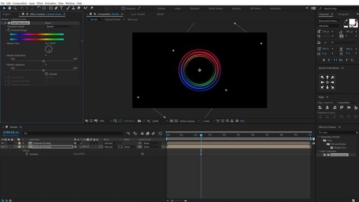Open the 1 View layout dropdown
This screenshot has height=202, width=359.
coord(208,121)
